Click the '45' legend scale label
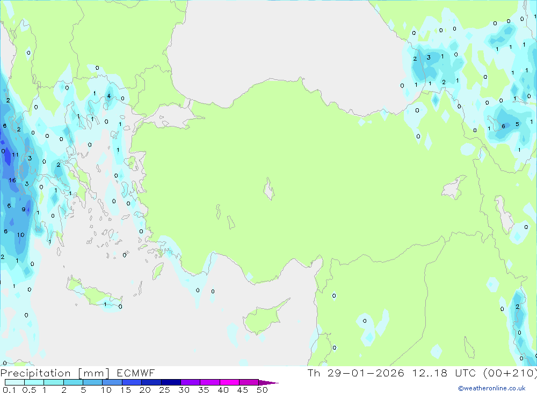Viewport: 537px width, 393px height. (243, 390)
